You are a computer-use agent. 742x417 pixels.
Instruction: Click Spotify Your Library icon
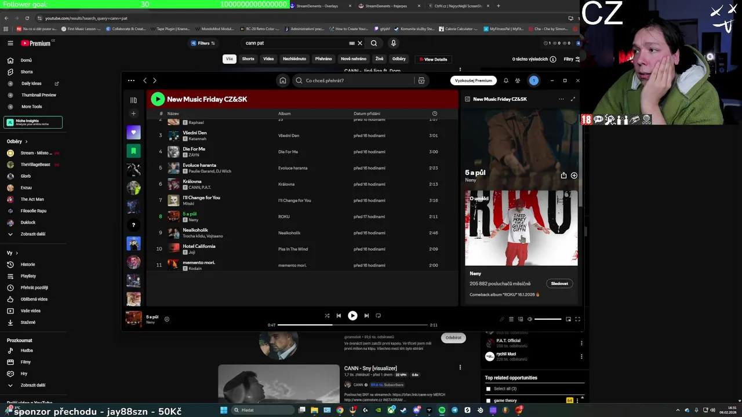point(133,100)
